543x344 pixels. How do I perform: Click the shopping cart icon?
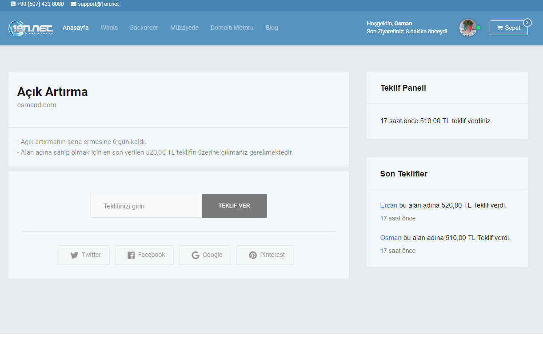pos(500,28)
